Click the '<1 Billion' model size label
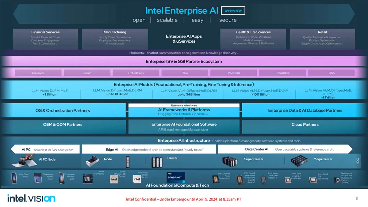Screen dimensions: 368x207 (x=50, y=94)
